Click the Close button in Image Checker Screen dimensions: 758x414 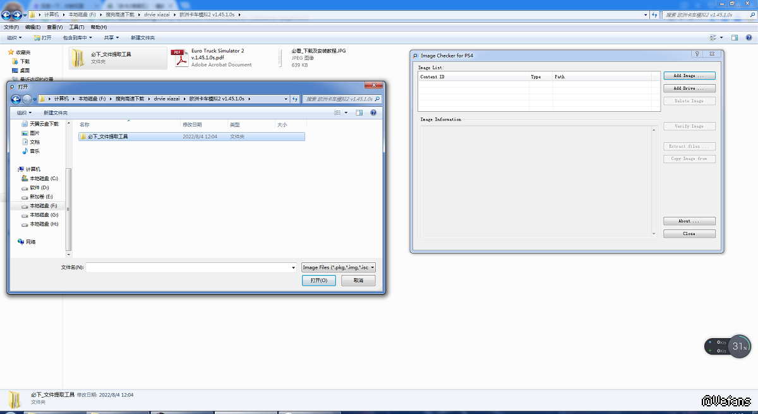[689, 234]
